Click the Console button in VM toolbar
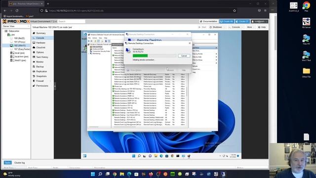 tap(235, 27)
